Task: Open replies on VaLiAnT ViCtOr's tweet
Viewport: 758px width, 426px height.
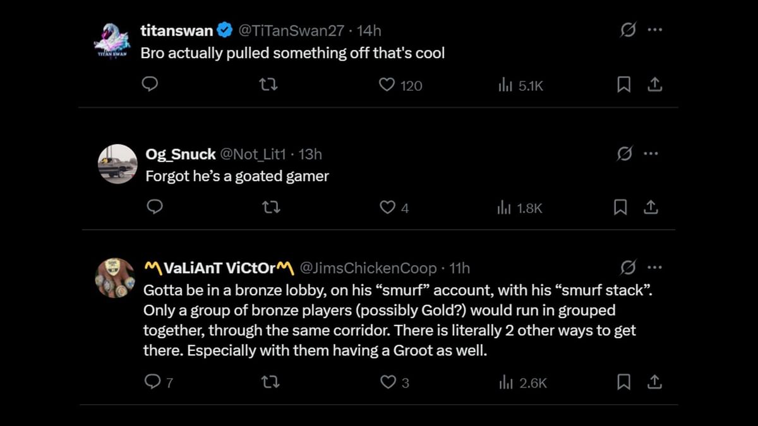Action: point(152,382)
